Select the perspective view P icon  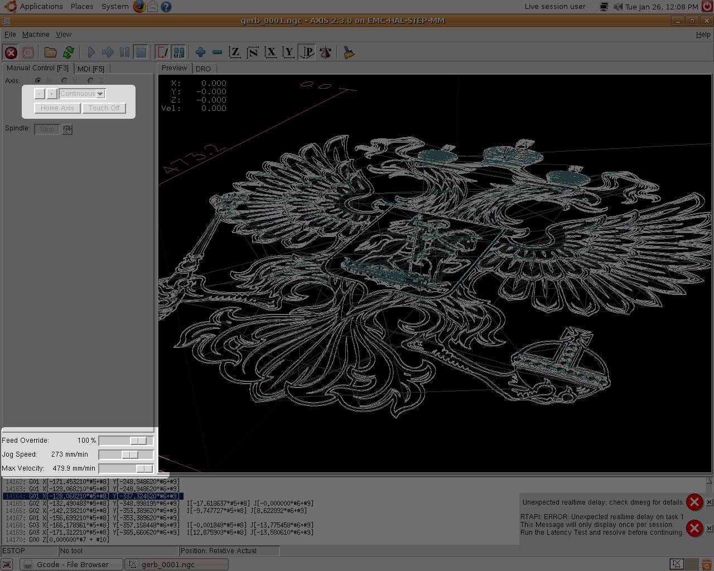click(307, 52)
